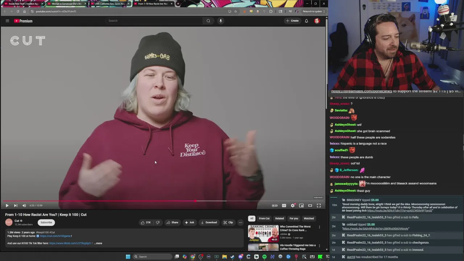
Task: Open the youtu.be link in BINGONEY's tip
Action: click(x=399, y=211)
